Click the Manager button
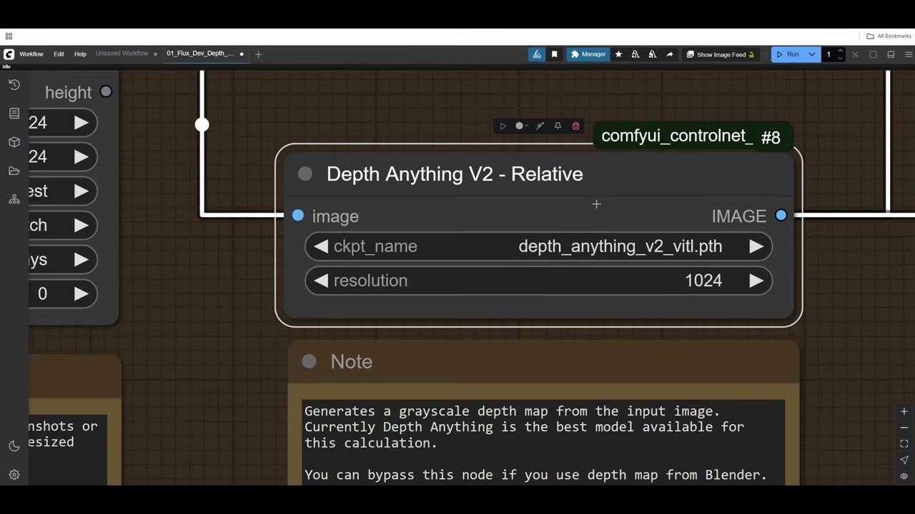 (x=588, y=54)
